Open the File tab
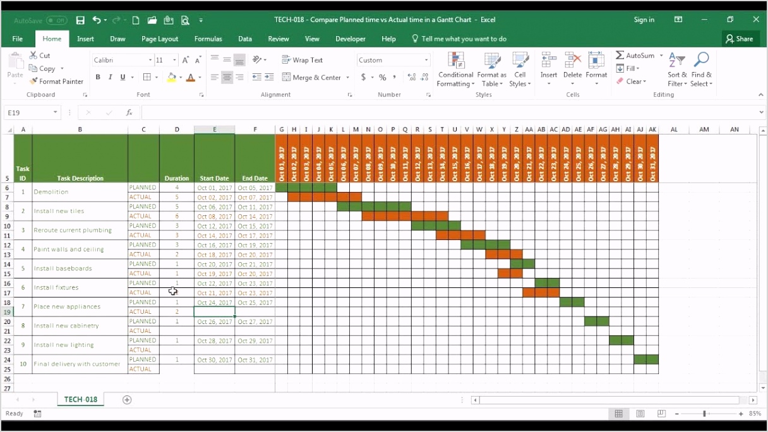768x432 pixels. tap(17, 39)
